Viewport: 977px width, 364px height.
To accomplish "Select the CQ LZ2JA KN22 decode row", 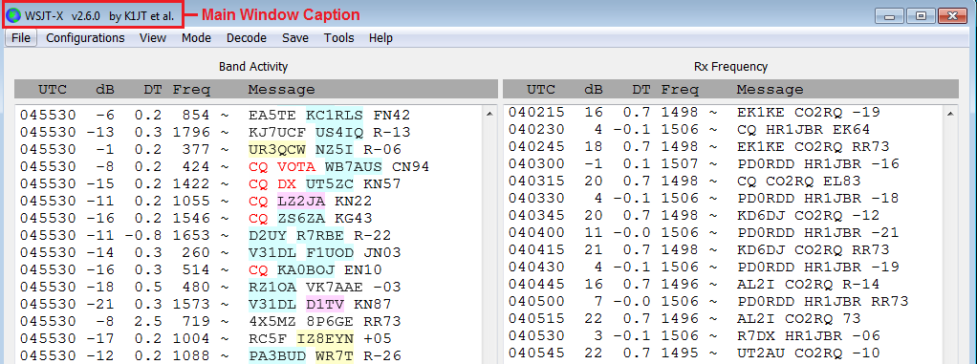I will (250, 202).
